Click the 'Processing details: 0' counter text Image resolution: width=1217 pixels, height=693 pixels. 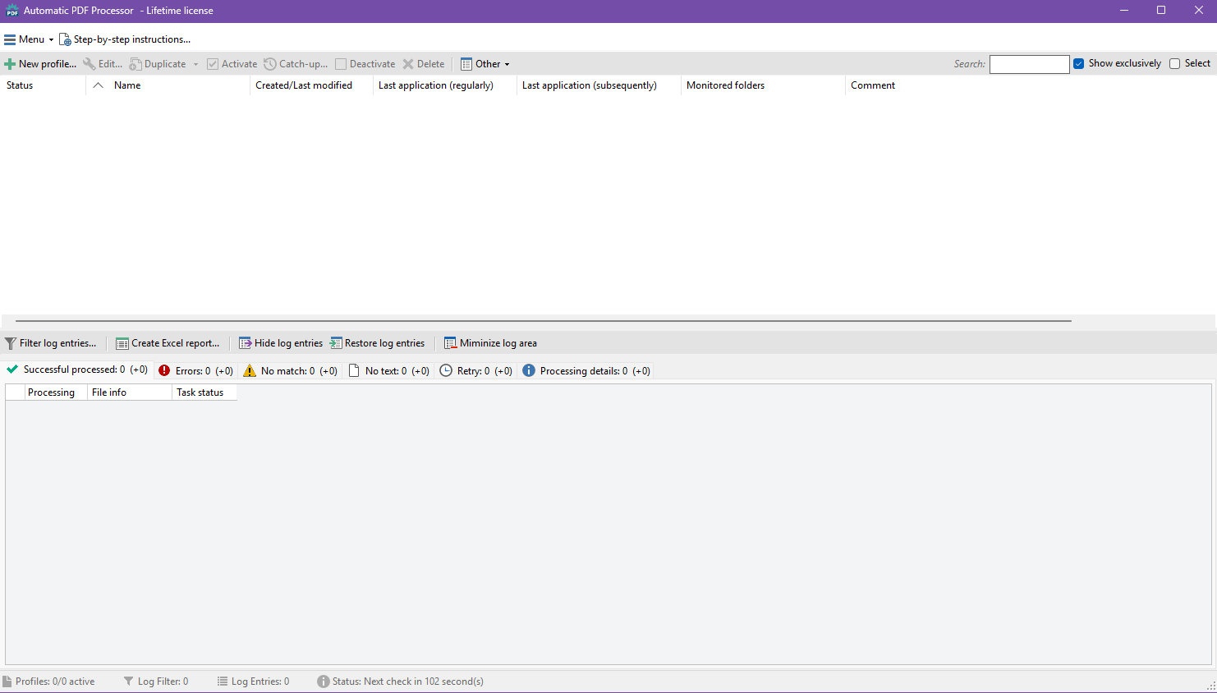tap(584, 371)
